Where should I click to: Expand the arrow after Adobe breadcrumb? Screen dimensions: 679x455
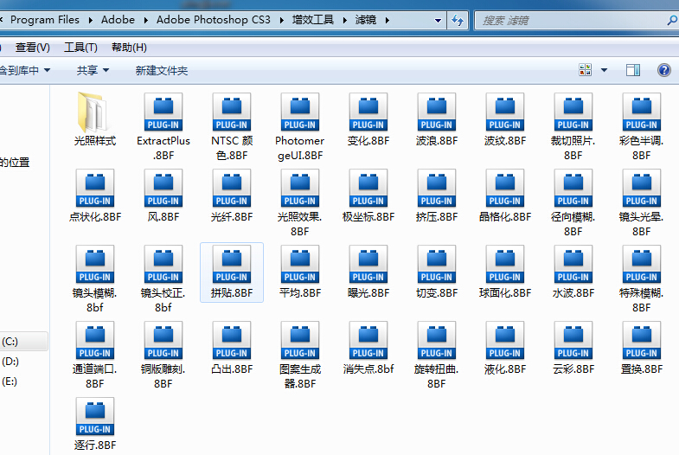coord(146,20)
